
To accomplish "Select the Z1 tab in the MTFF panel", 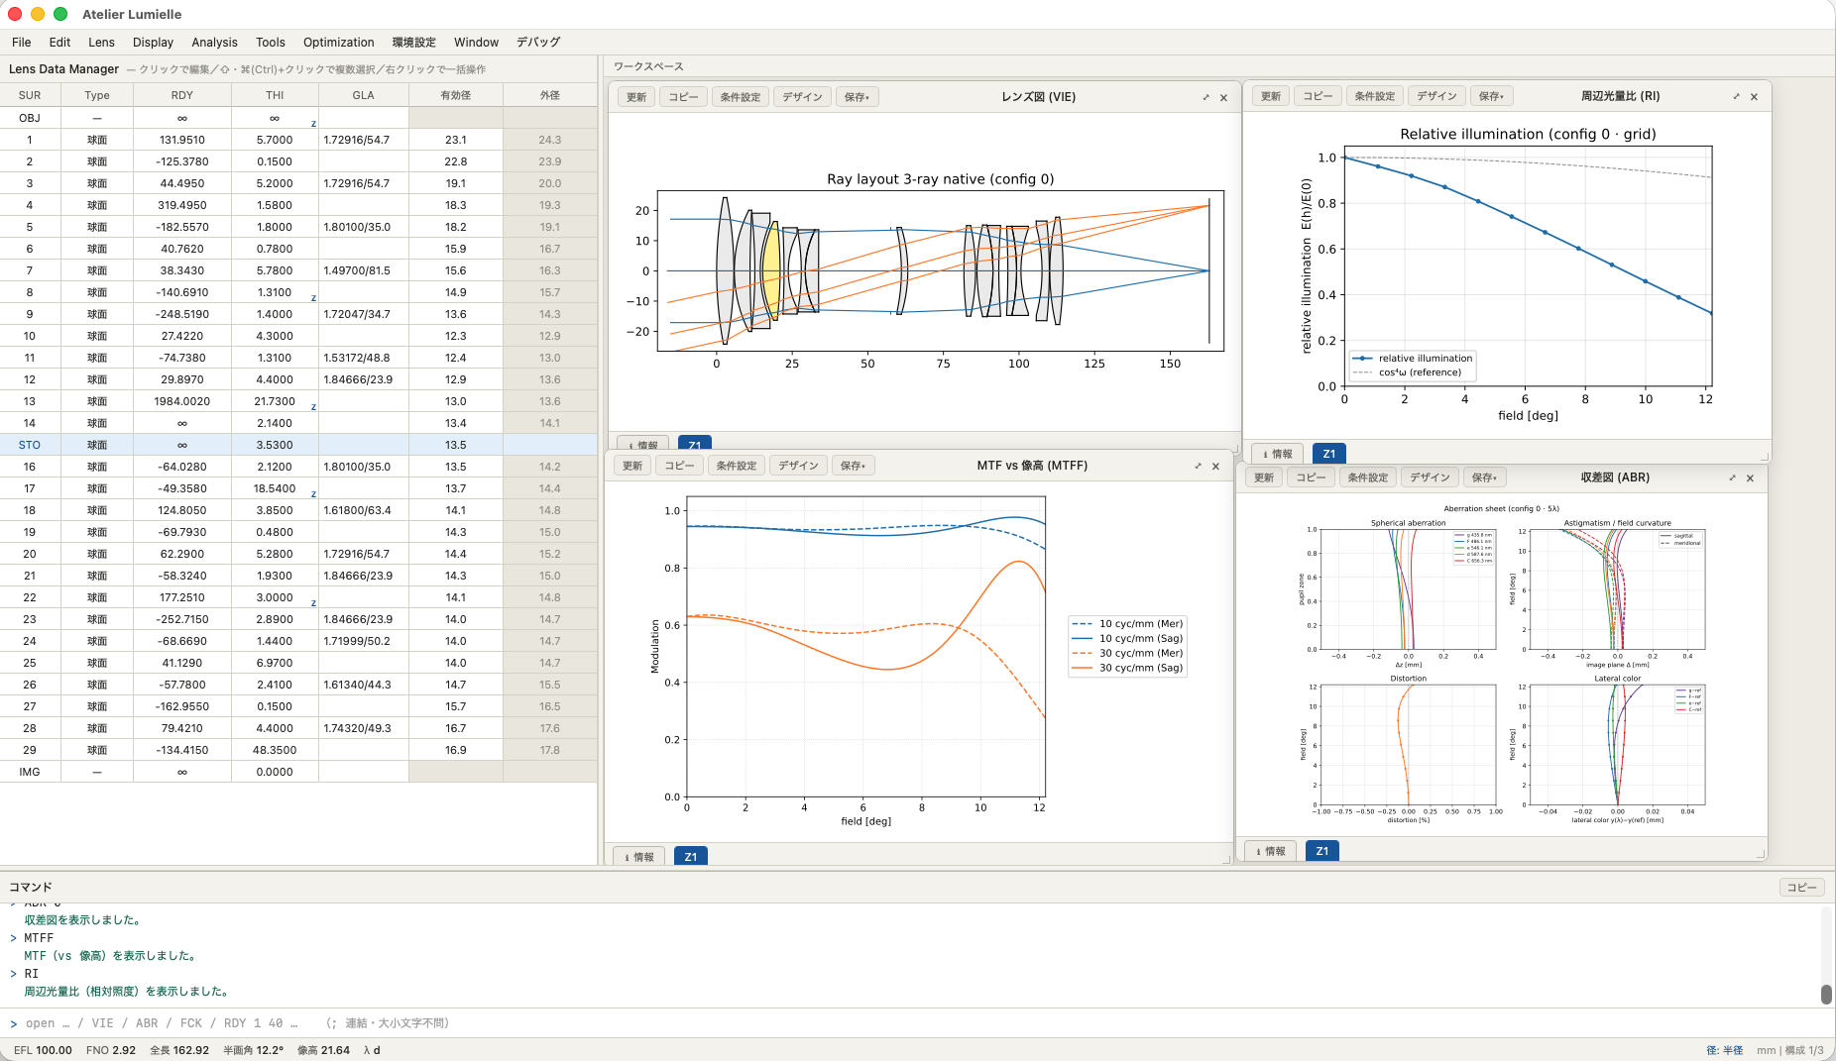I will (690, 857).
